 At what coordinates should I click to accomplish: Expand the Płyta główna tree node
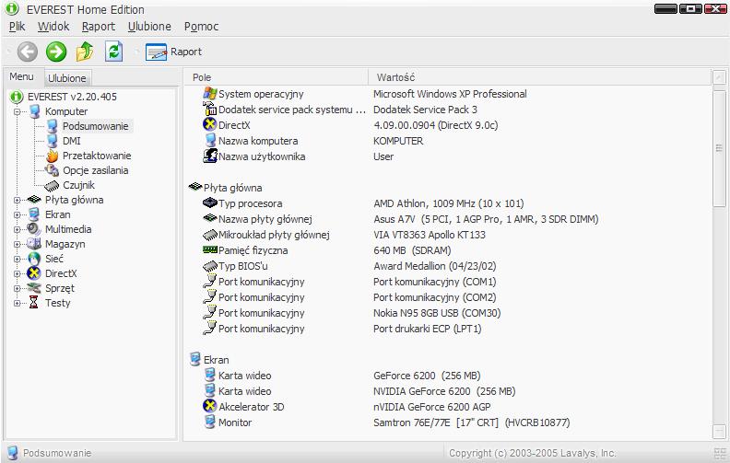(x=18, y=200)
